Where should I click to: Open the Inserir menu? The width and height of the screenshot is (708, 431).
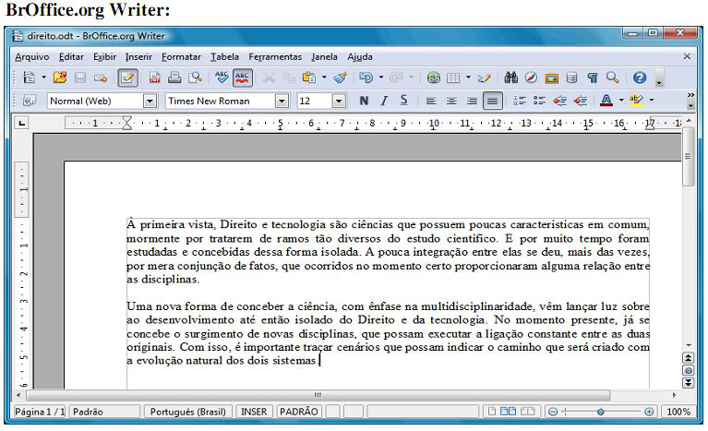138,57
